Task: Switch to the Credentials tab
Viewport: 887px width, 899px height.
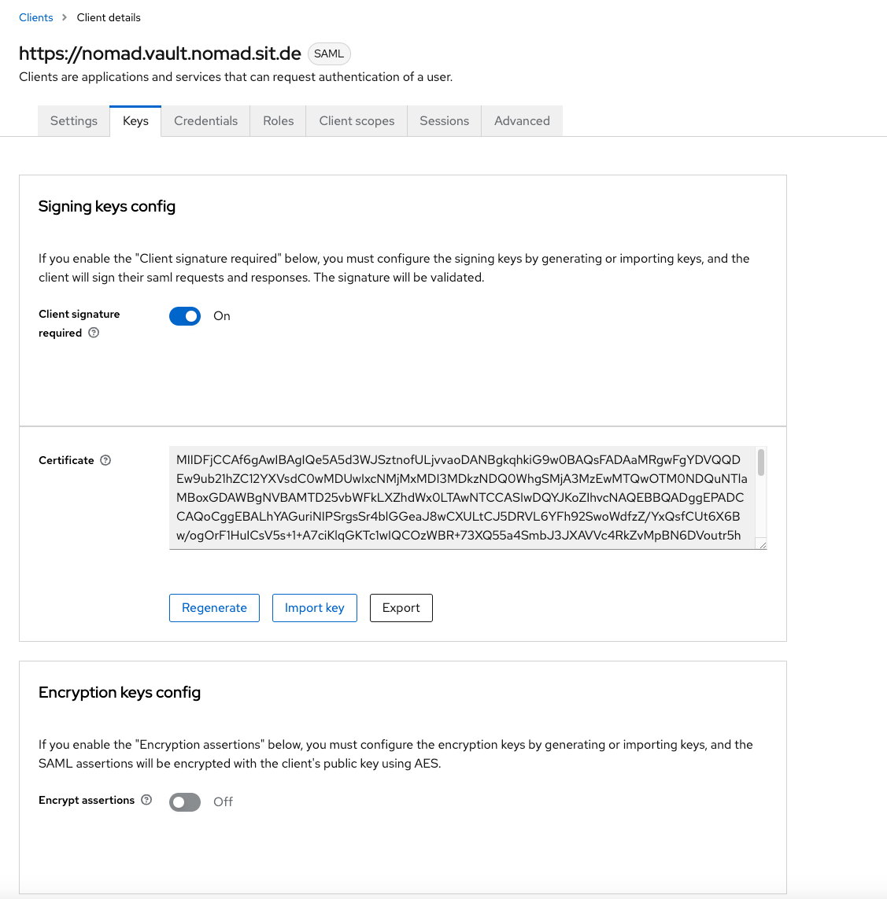Action: pos(205,121)
